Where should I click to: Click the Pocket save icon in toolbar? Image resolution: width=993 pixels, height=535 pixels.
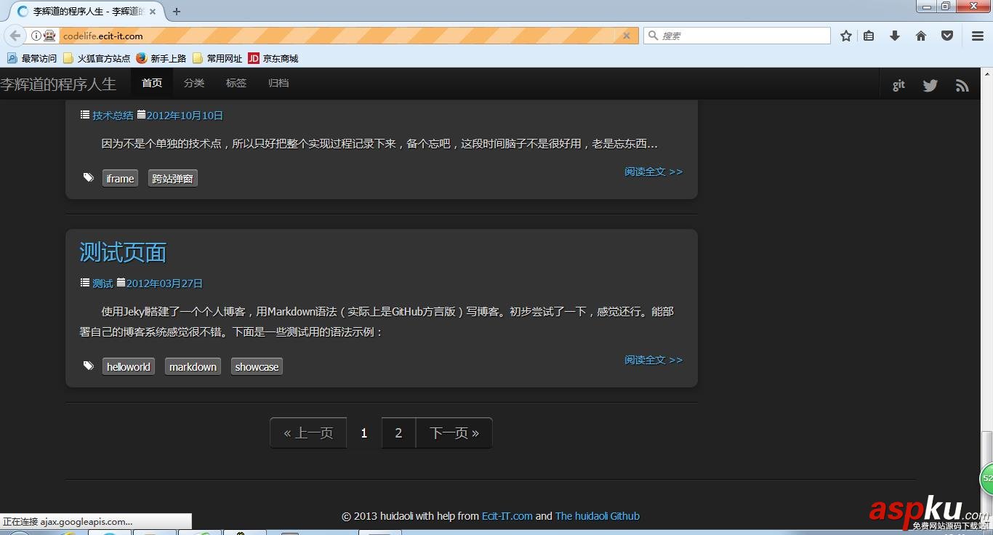coord(946,35)
